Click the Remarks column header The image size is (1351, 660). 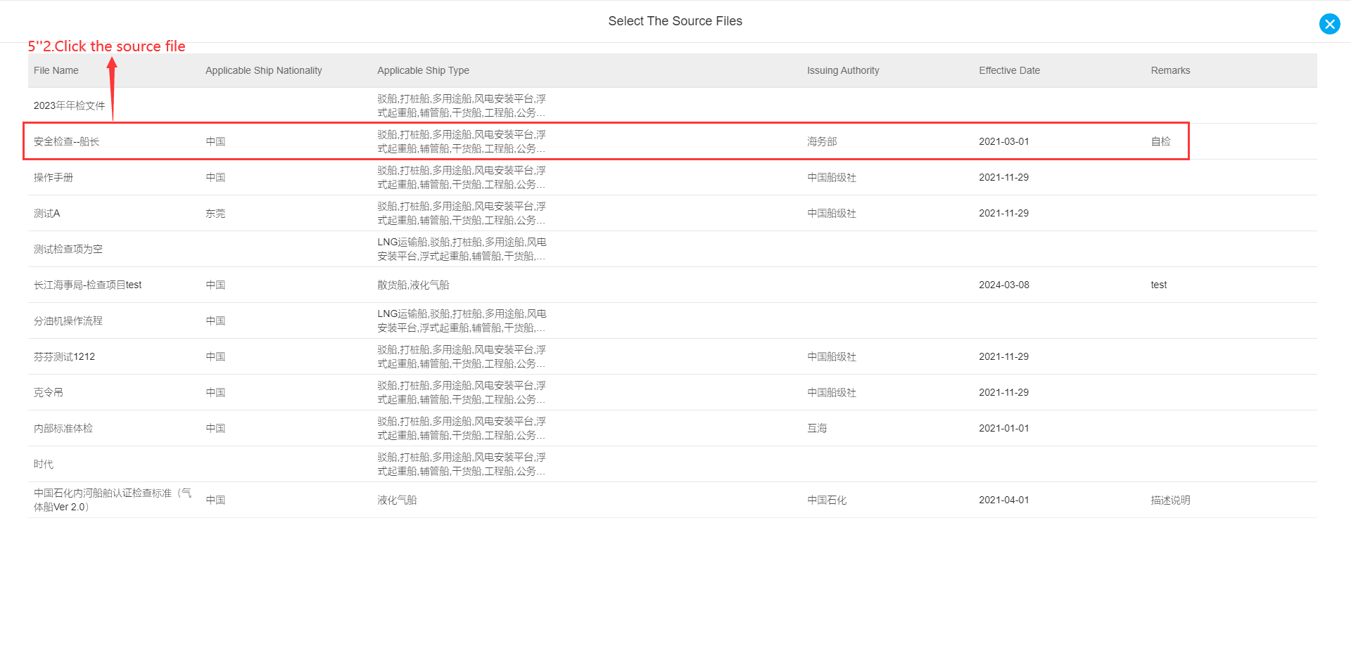pos(1170,70)
